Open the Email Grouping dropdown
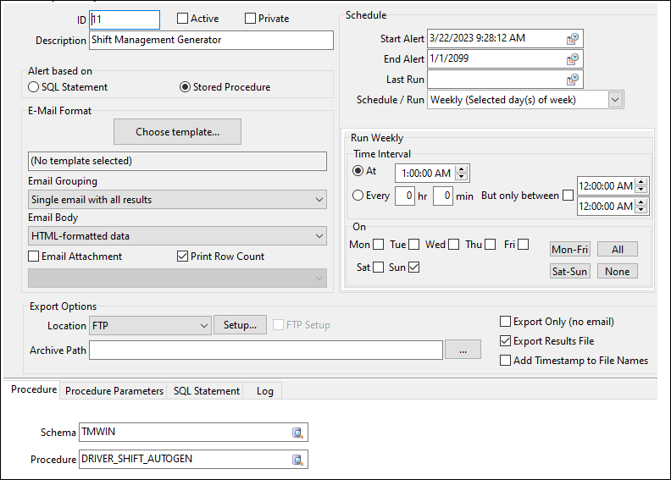Viewport: 671px width, 480px height. pyautogui.click(x=319, y=200)
